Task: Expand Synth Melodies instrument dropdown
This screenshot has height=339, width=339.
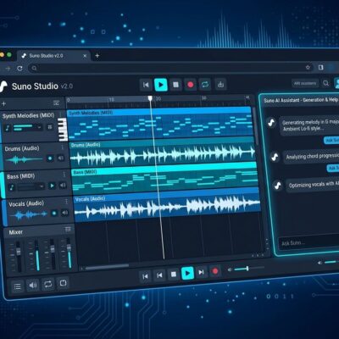Action: coord(40,127)
